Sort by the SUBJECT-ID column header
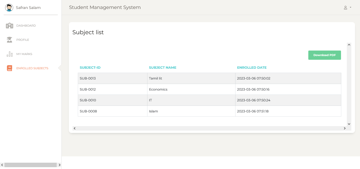360x169 pixels. [x=90, y=67]
